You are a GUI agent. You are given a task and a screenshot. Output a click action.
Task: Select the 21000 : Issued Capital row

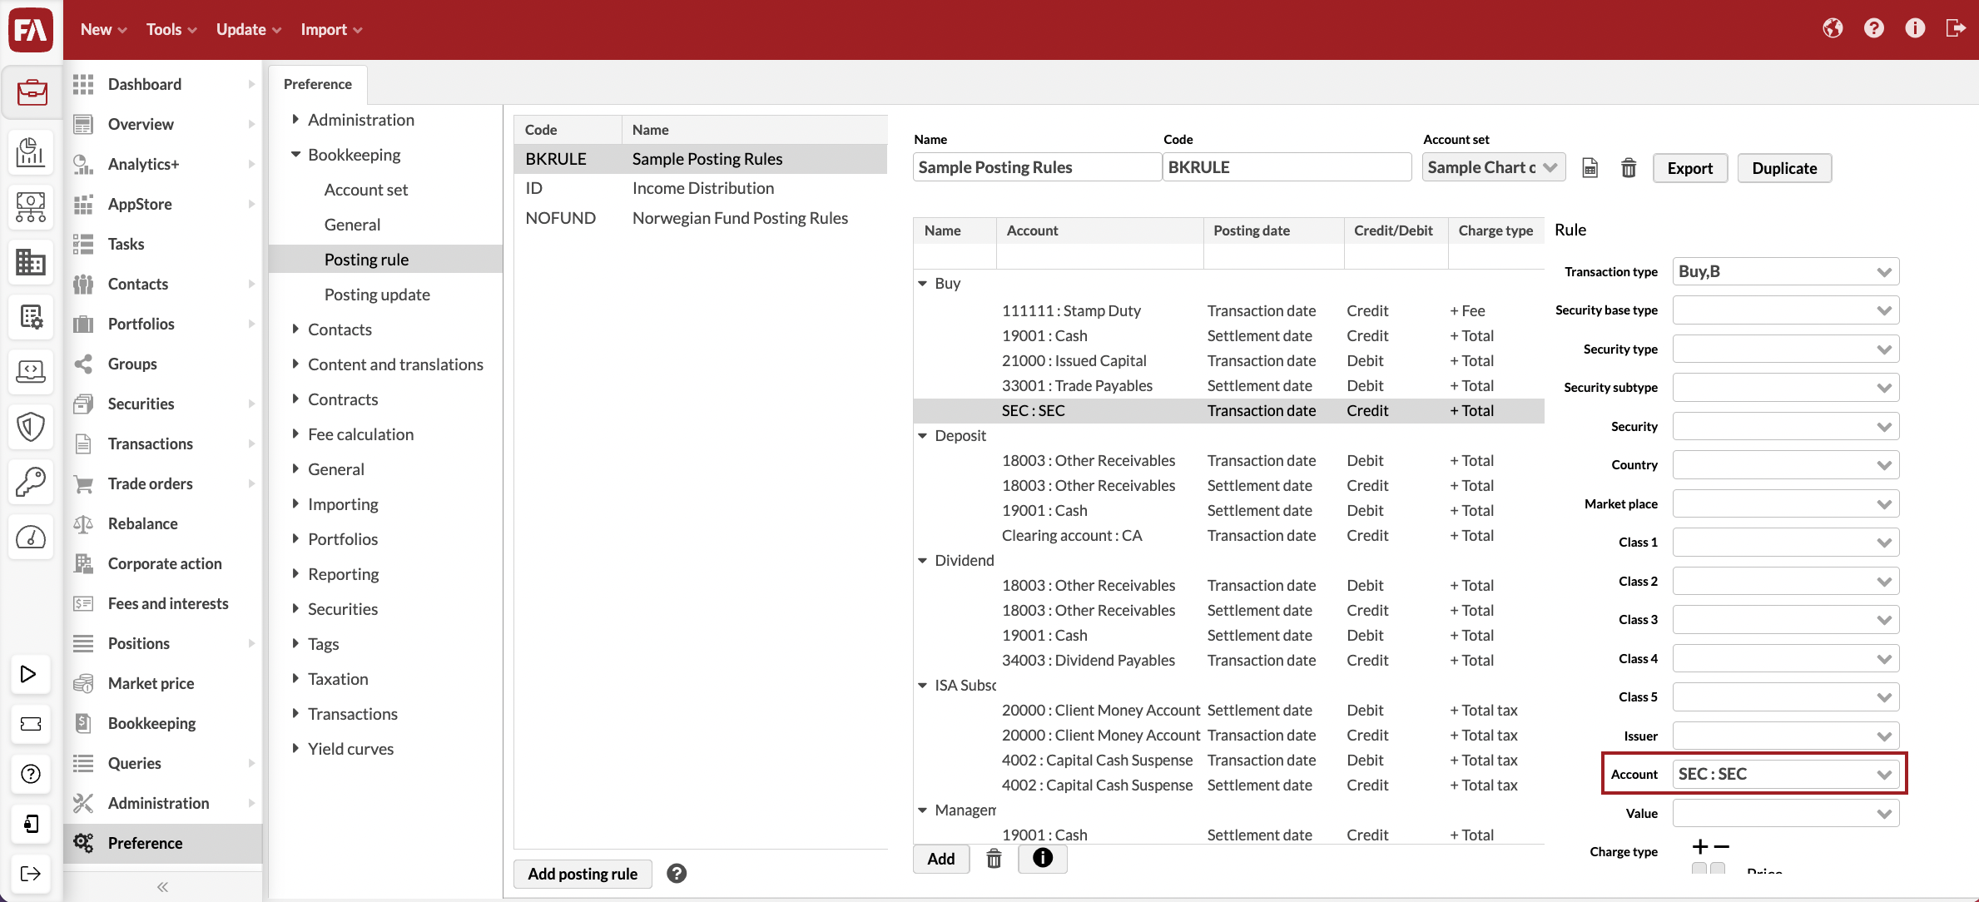tap(1228, 360)
